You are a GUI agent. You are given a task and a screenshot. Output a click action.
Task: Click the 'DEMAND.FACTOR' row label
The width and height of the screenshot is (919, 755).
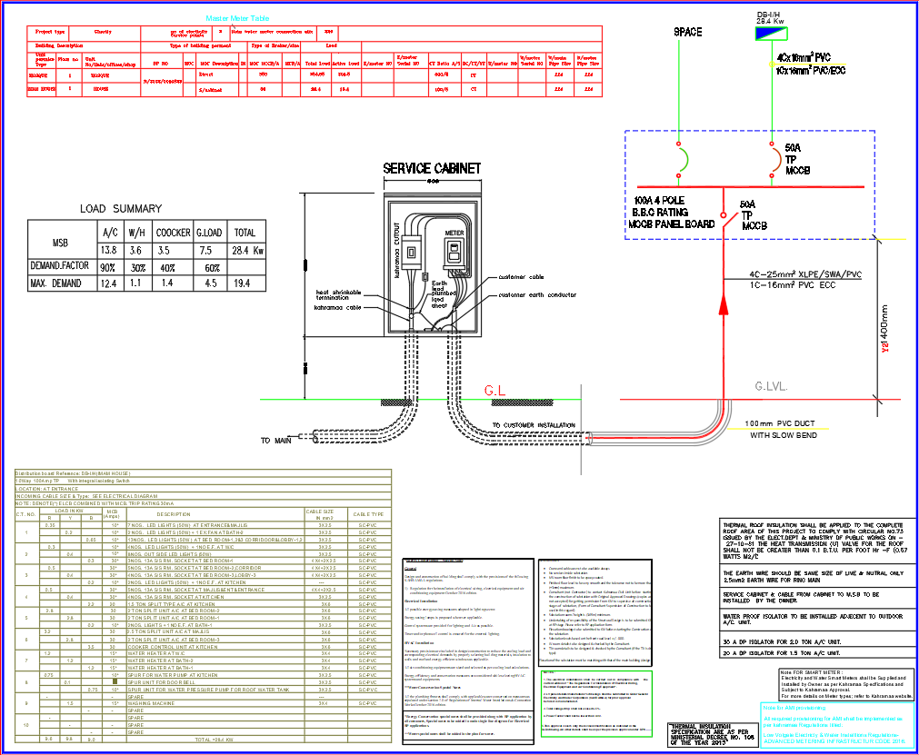click(x=60, y=265)
